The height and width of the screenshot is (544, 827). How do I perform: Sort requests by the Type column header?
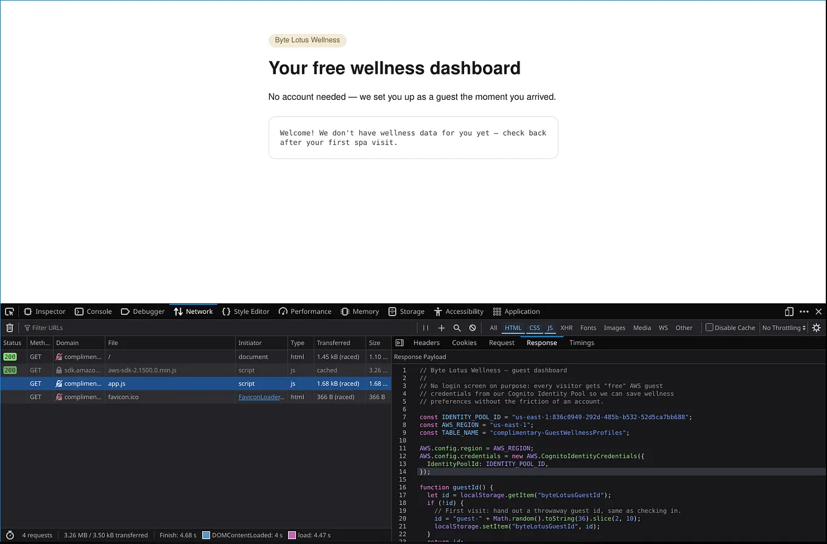[x=300, y=343]
